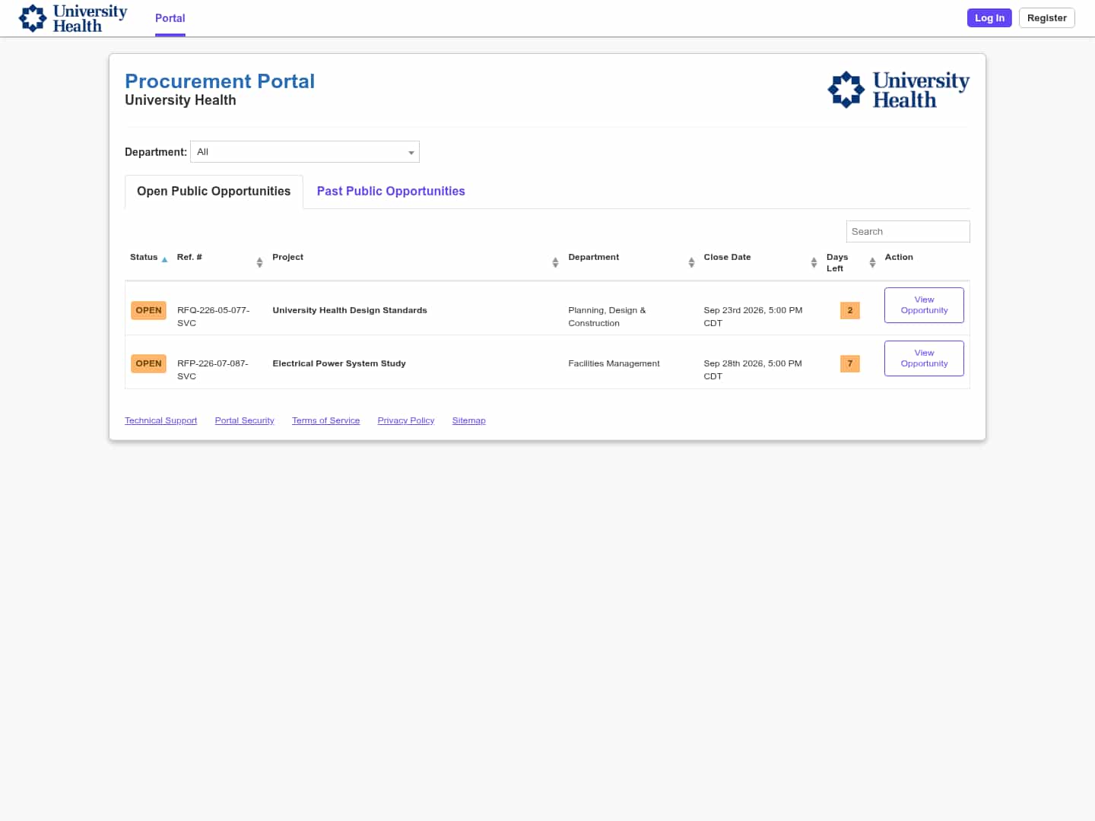Switch to Open Public Opportunities tab
1095x821 pixels.
coord(214,192)
